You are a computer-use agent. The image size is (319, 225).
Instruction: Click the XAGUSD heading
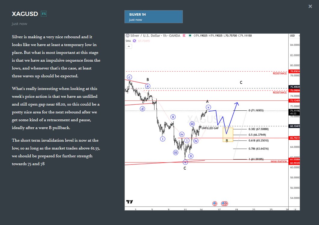[25, 14]
